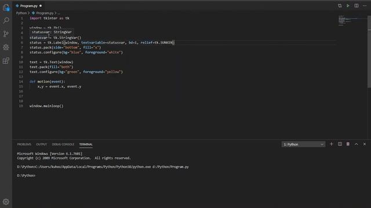The height and width of the screenshot is (208, 371).
Task: Click the x,y = event.x line
Action: coord(59,87)
